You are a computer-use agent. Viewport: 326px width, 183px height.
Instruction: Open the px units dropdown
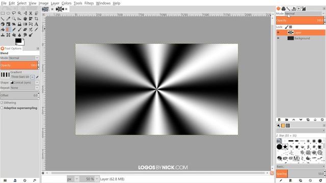(x=73, y=179)
